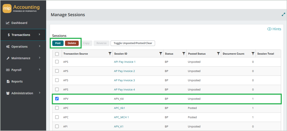This screenshot has width=287, height=131.
Task: Open the APC_MCH 1 session link
Action: point(121,117)
